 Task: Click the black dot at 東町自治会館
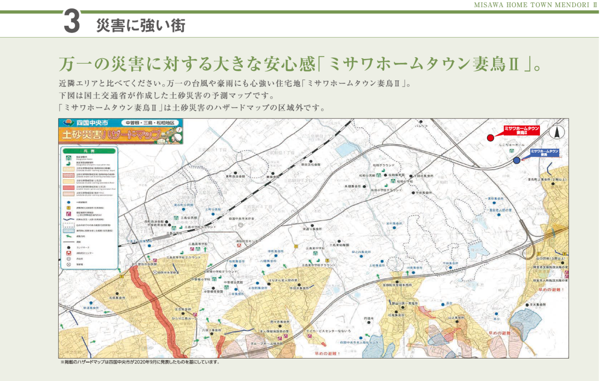(x=235, y=173)
